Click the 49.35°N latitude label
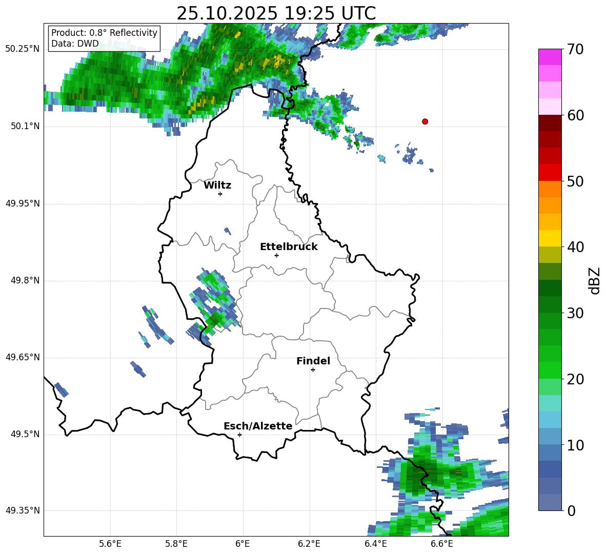607x554 pixels. pyautogui.click(x=23, y=510)
